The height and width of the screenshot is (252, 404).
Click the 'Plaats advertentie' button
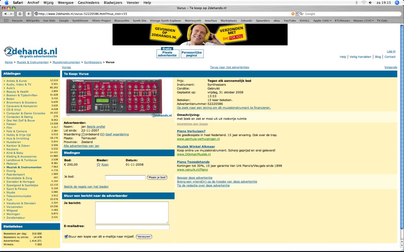167,54
